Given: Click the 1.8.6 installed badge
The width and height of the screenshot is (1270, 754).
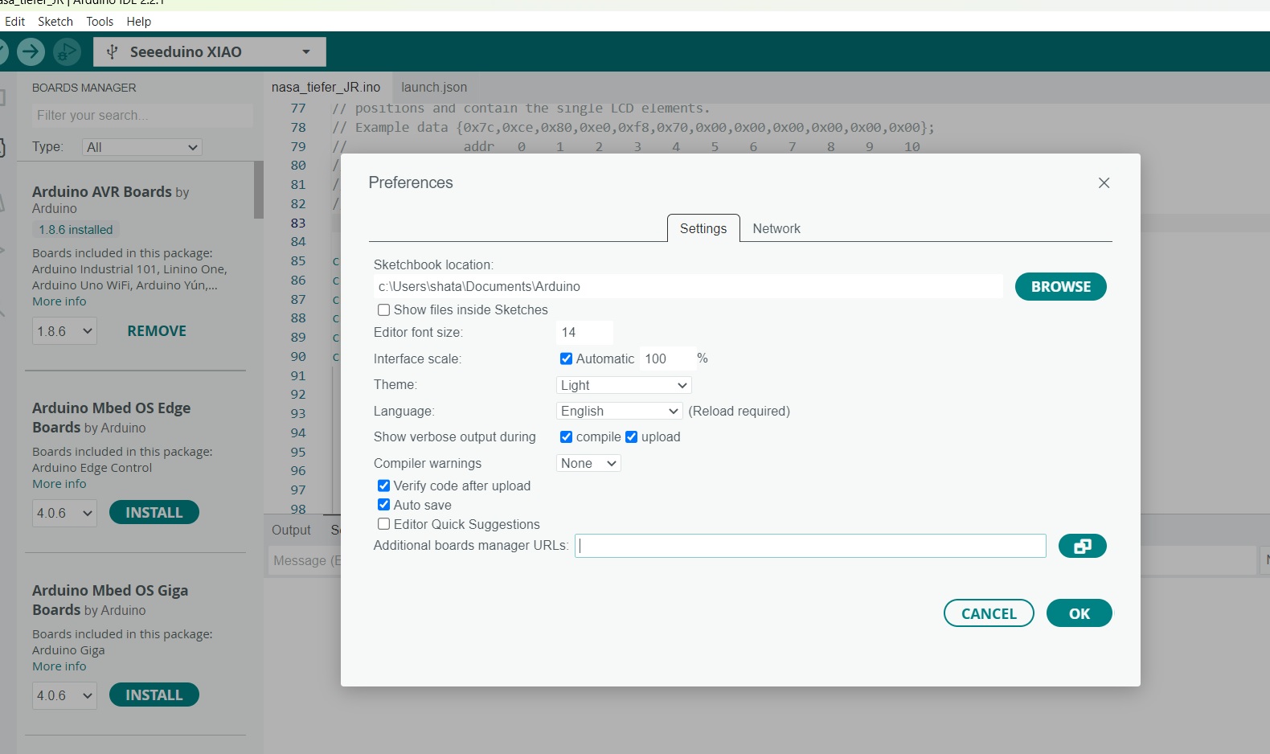Looking at the screenshot, I should pos(76,230).
